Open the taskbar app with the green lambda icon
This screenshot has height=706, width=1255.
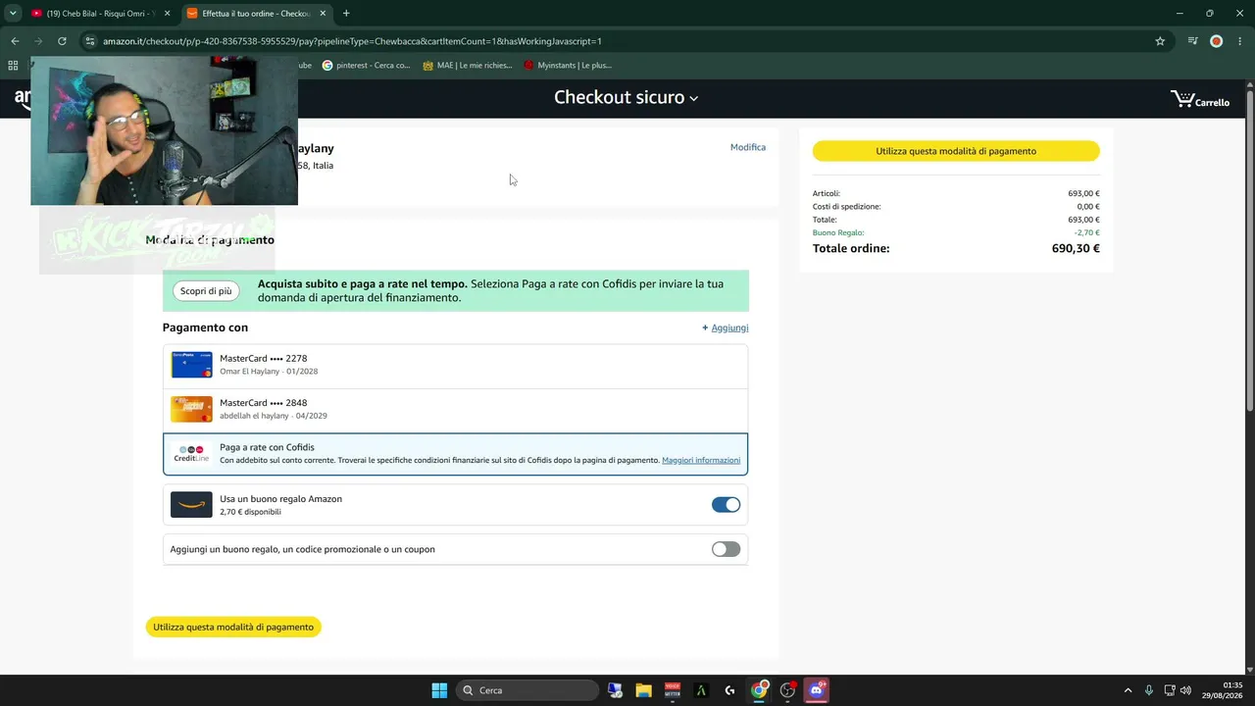coord(701,690)
